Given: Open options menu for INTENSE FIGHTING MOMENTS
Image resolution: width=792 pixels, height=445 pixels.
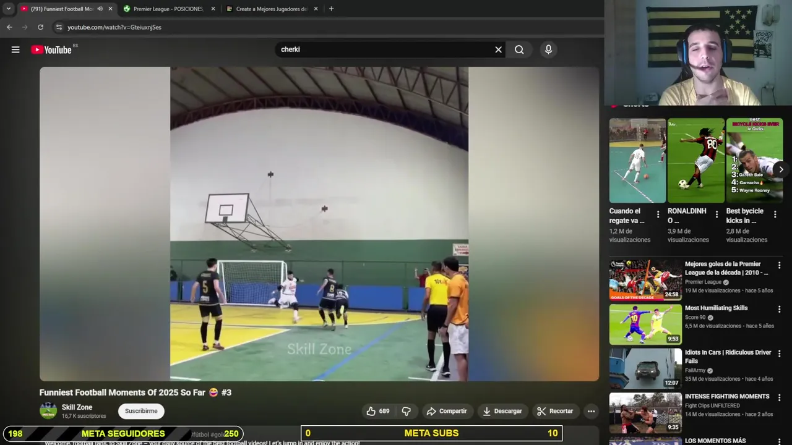Looking at the screenshot, I should pos(779,397).
